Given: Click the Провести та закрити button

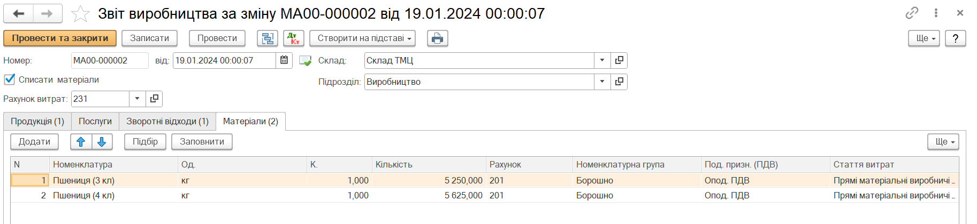Looking at the screenshot, I should pos(60,38).
